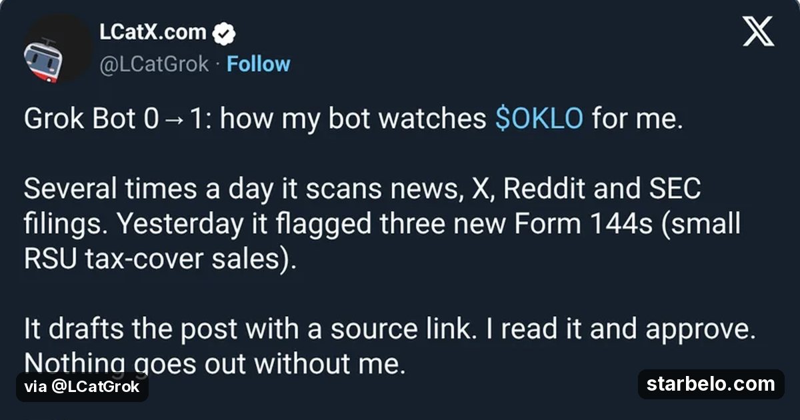
Task: Click the 'Nothing goes out without me' line
Action: click(215, 365)
